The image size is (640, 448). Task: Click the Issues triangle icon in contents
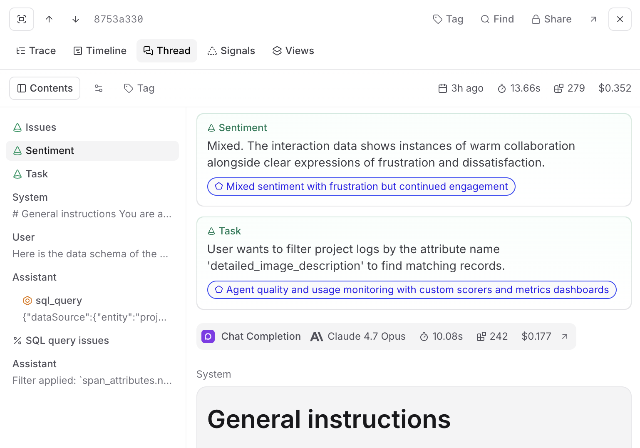tap(17, 127)
